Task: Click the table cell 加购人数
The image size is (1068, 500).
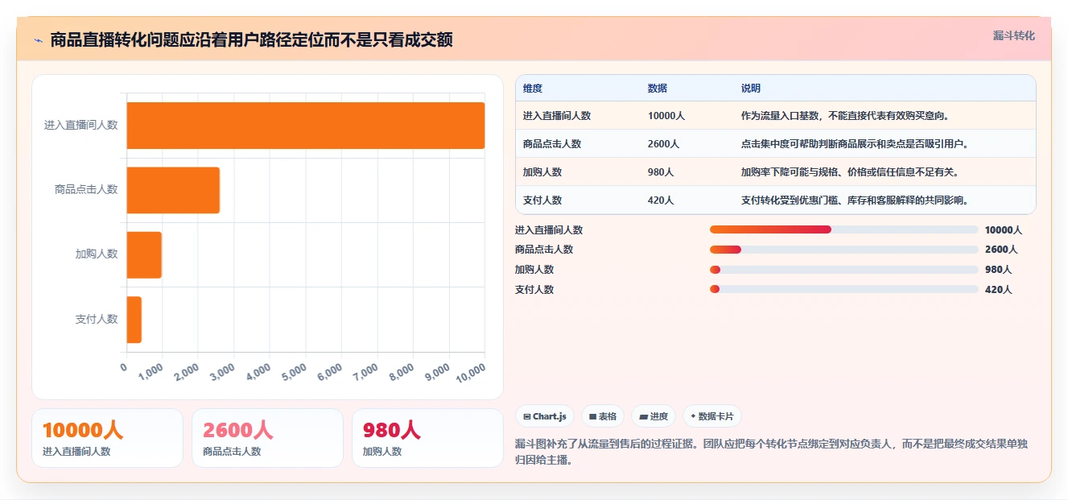Action: (x=542, y=172)
